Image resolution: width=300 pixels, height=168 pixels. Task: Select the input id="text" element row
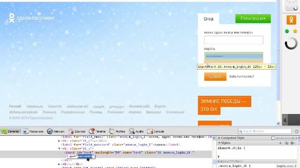(106, 154)
